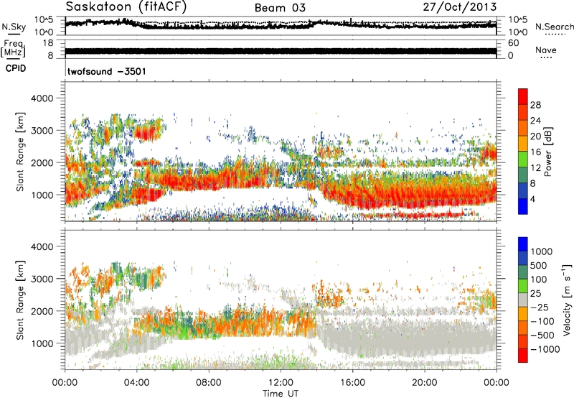Click the "Saskatoon (fitACF)" plot title
This screenshot has width=574, height=398.
tap(126, 6)
